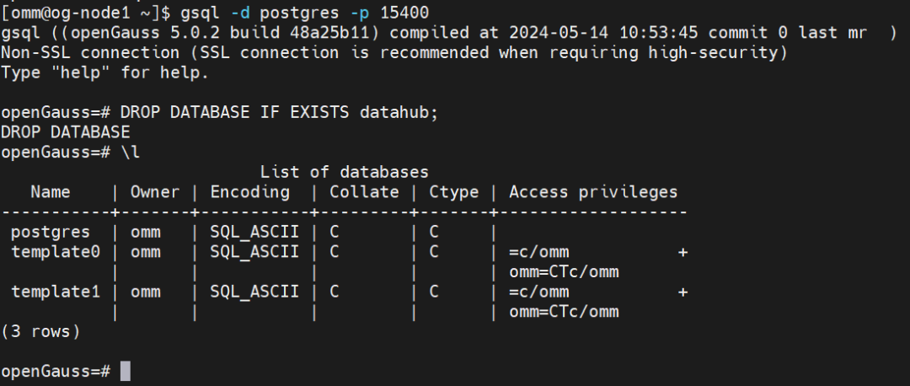Click the Name column header
Screen dimensions: 910x386
(51, 191)
